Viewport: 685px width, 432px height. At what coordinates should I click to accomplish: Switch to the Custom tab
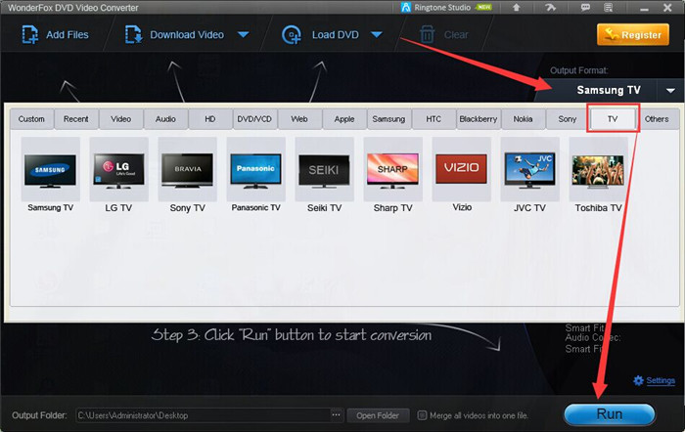31,119
